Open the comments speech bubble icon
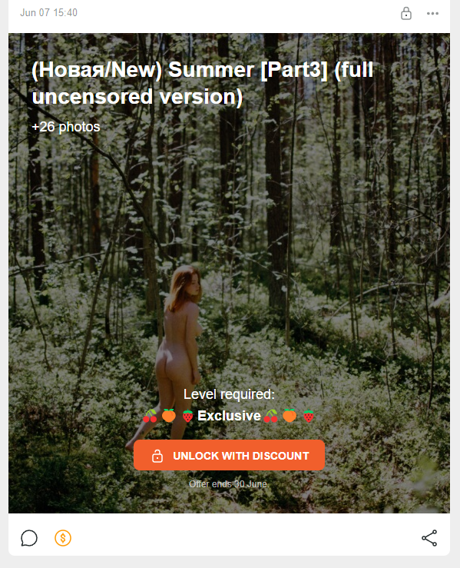The height and width of the screenshot is (568, 460). point(29,538)
